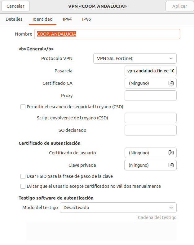Viewport: 194px width, 245px height.
Task: Open file chooser icon for Certificado CA
Action: (x=171, y=83)
